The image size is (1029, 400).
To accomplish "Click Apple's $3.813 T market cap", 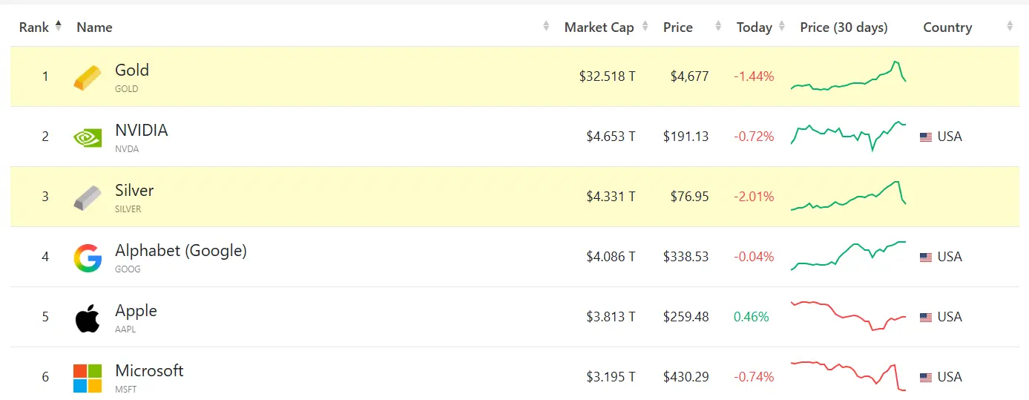I will tap(611, 317).
